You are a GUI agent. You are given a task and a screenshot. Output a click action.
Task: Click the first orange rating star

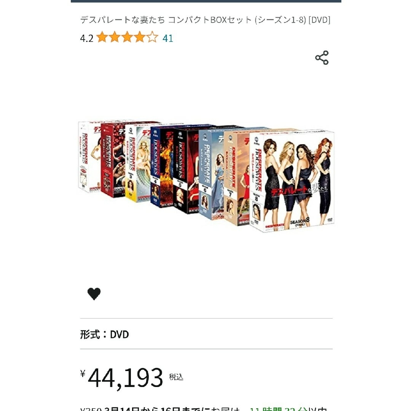[102, 37]
